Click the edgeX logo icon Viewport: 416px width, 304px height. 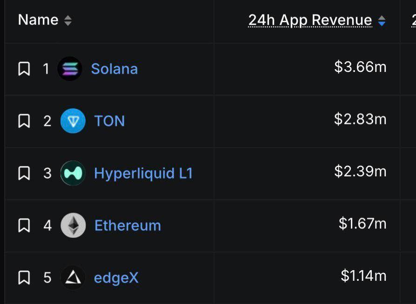[73, 278]
